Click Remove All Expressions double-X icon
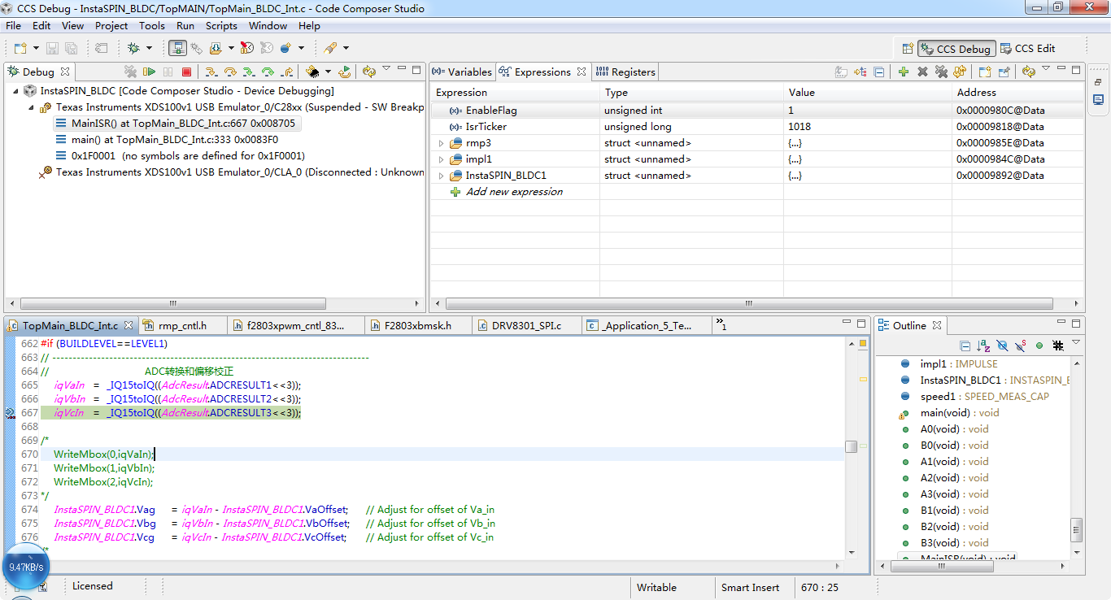The image size is (1111, 600). tap(941, 72)
